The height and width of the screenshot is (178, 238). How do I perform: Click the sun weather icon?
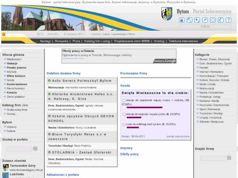coord(3,34)
